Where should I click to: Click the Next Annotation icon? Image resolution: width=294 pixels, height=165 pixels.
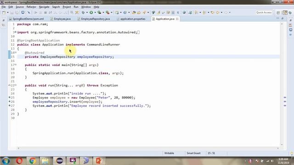coord(196,12)
